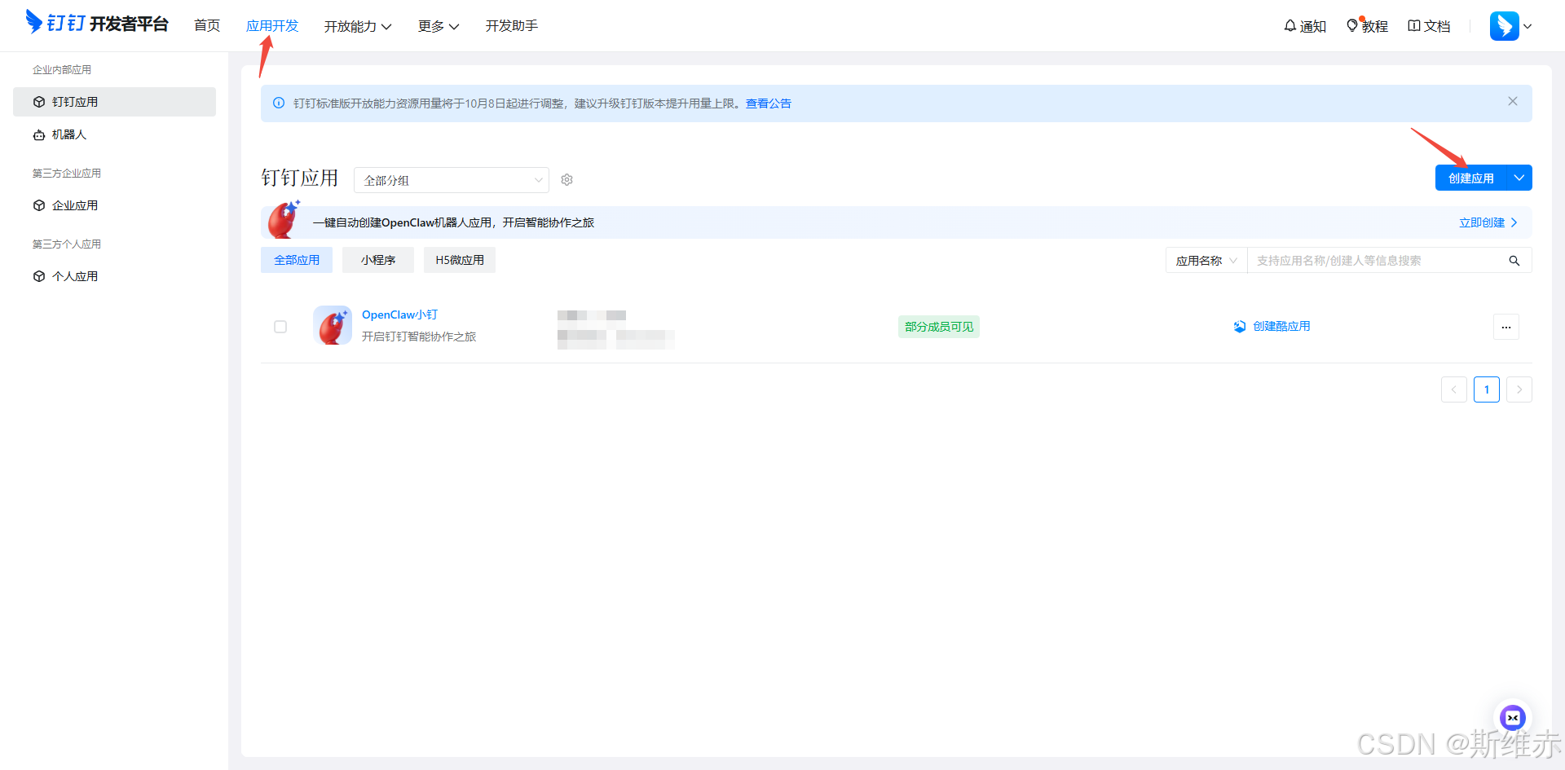Open 个人应用 in the sidebar

coord(114,276)
